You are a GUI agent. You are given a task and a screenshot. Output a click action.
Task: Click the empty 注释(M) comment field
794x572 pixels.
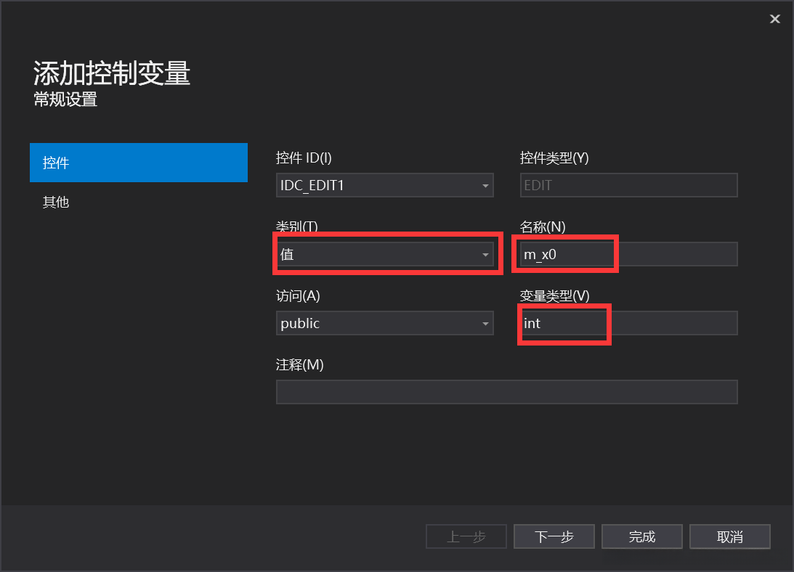click(506, 392)
